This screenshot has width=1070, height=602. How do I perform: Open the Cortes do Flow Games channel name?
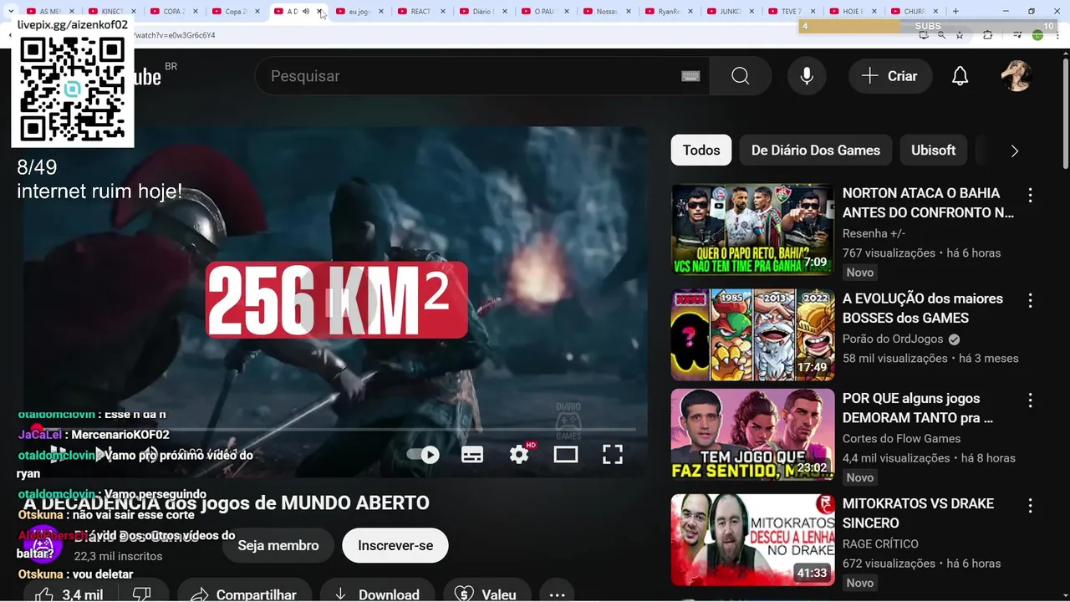point(901,439)
